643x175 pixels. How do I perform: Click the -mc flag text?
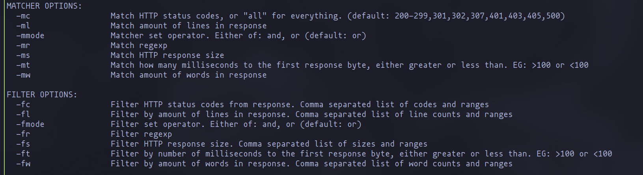point(23,16)
